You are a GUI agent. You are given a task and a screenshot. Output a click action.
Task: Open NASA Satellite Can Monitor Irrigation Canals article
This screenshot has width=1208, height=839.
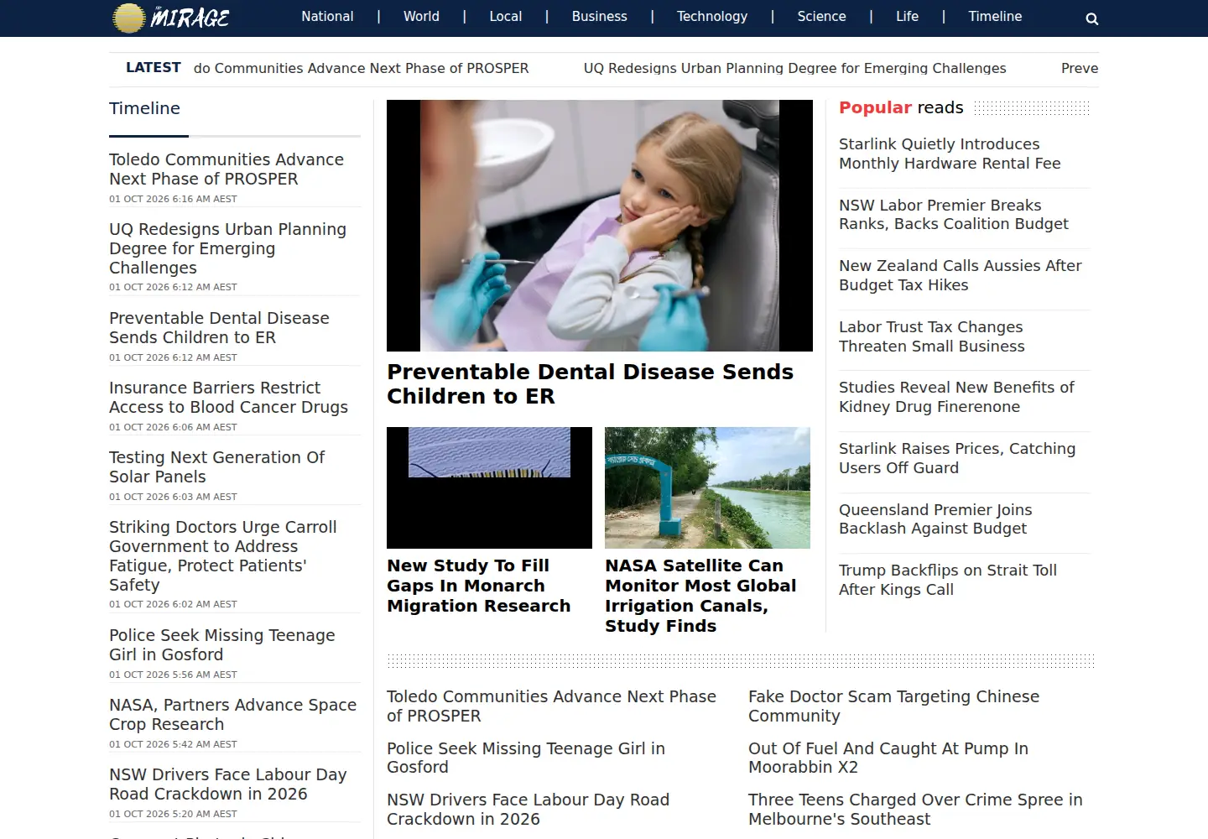click(700, 596)
